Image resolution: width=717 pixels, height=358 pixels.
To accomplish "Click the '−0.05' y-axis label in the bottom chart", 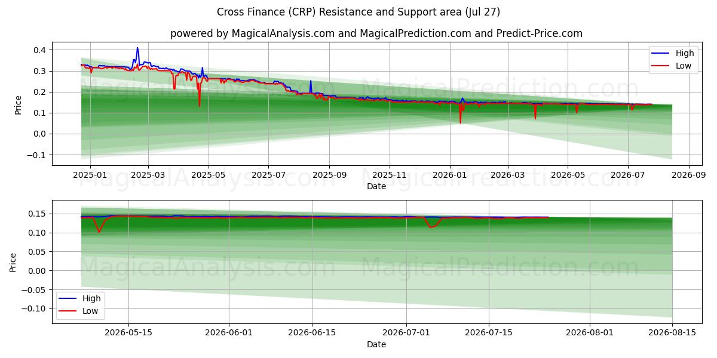I will pyautogui.click(x=35, y=290).
